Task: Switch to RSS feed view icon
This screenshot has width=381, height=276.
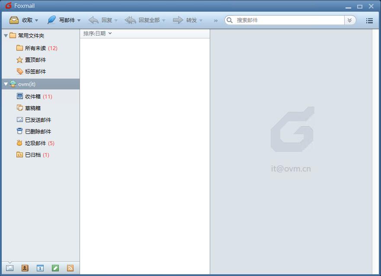Action: (70, 268)
